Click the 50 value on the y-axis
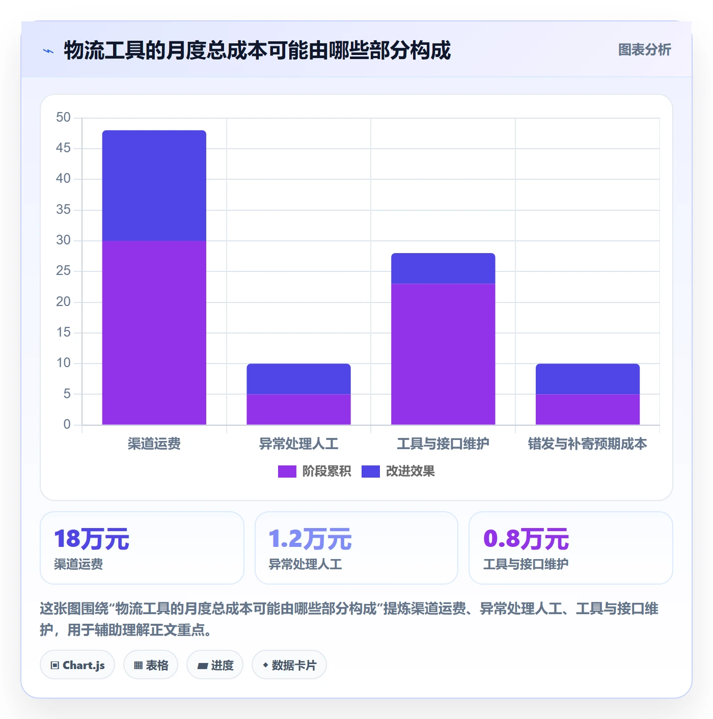The image size is (713, 719). [64, 118]
